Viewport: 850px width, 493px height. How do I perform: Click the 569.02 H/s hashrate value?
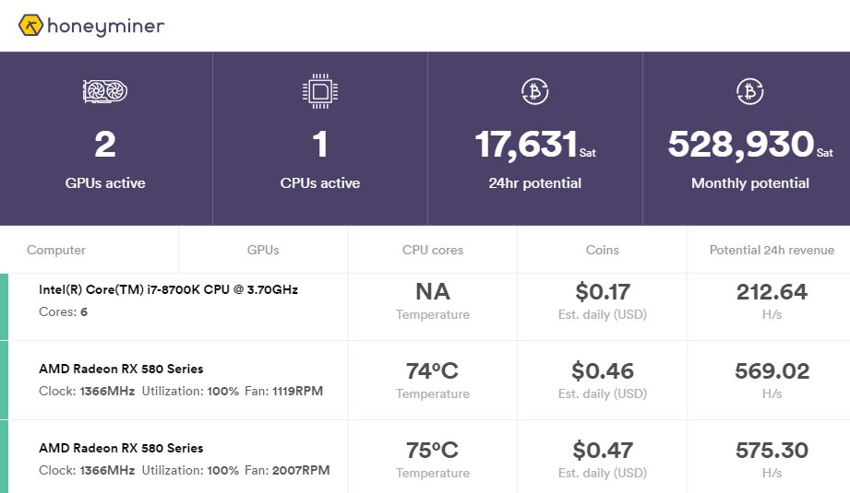(772, 371)
